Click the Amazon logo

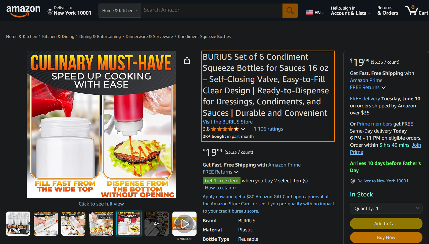tap(23, 11)
